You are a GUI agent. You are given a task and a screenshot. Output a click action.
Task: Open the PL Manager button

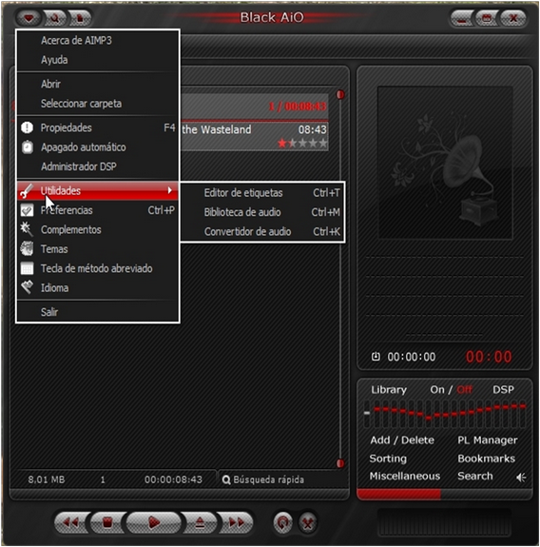click(x=487, y=440)
